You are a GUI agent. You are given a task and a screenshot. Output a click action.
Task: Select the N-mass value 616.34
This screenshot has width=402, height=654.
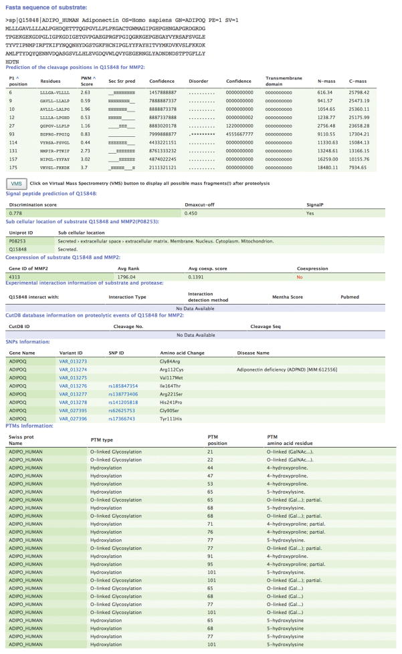coord(325,93)
